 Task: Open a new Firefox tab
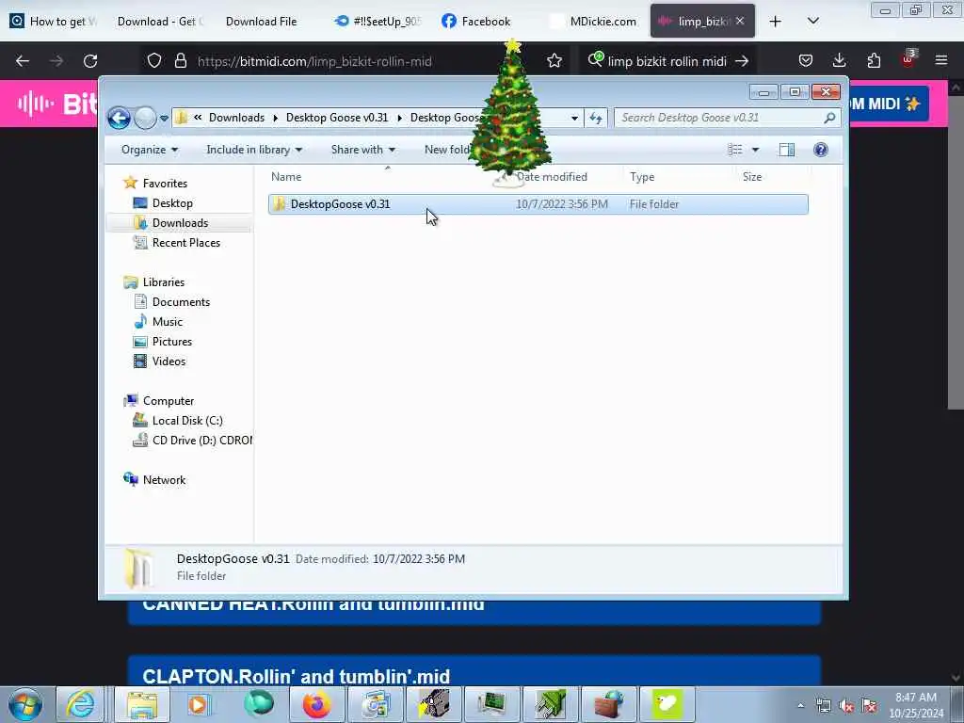776,22
